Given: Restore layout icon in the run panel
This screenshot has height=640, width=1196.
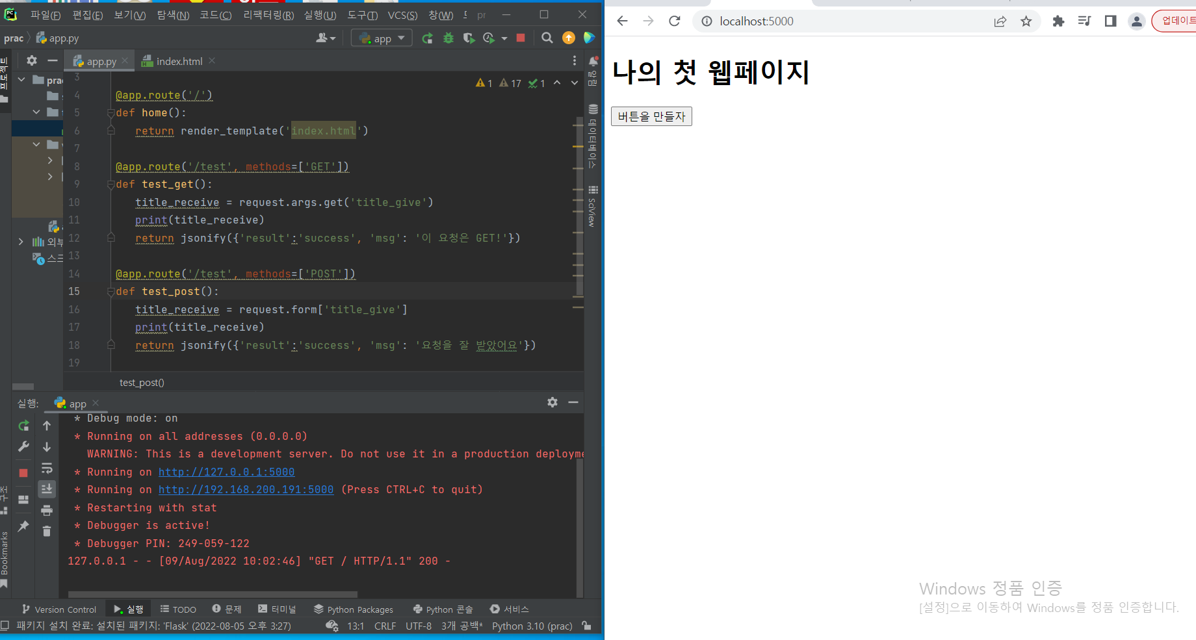Looking at the screenshot, I should pos(23,500).
